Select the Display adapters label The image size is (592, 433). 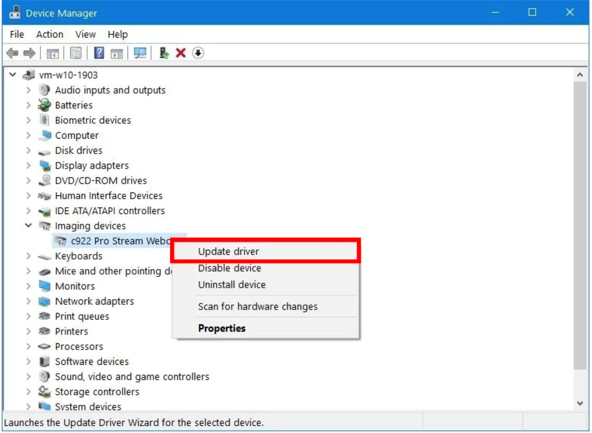point(92,166)
